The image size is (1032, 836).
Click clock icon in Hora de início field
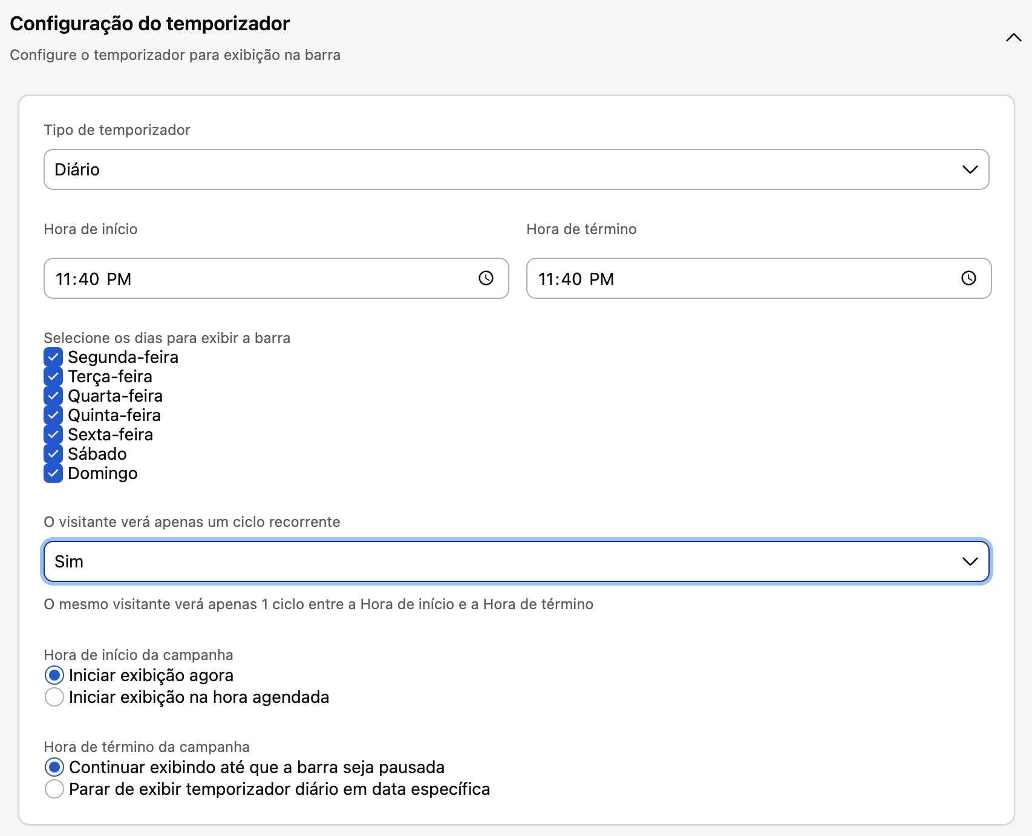point(486,278)
